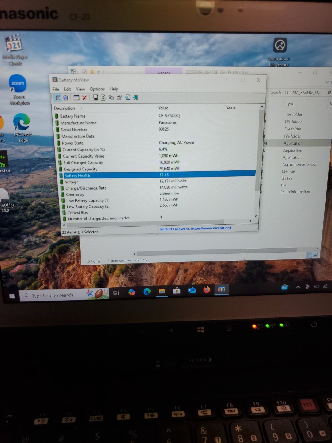The width and height of the screenshot is (332, 443).
Task: Click the File Explorer horizontal scrollbar thumb
Action: [217, 252]
